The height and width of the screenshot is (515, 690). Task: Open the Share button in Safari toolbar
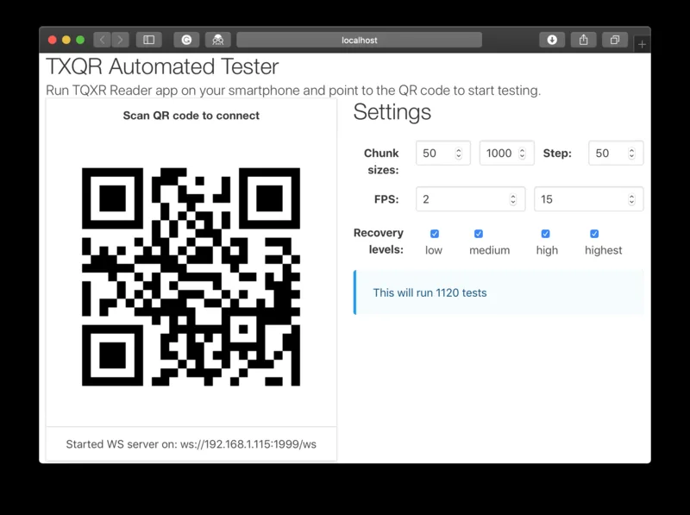[x=584, y=40]
